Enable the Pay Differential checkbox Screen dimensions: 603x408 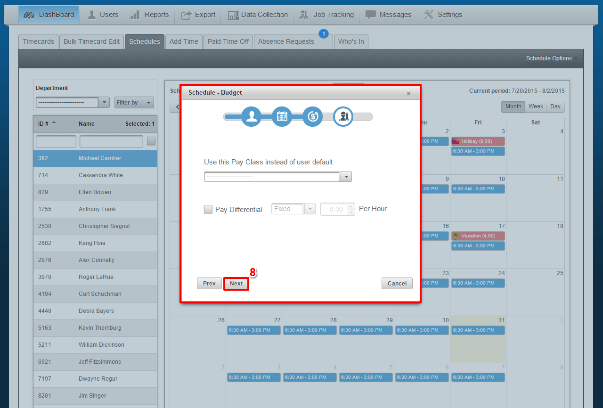(208, 209)
